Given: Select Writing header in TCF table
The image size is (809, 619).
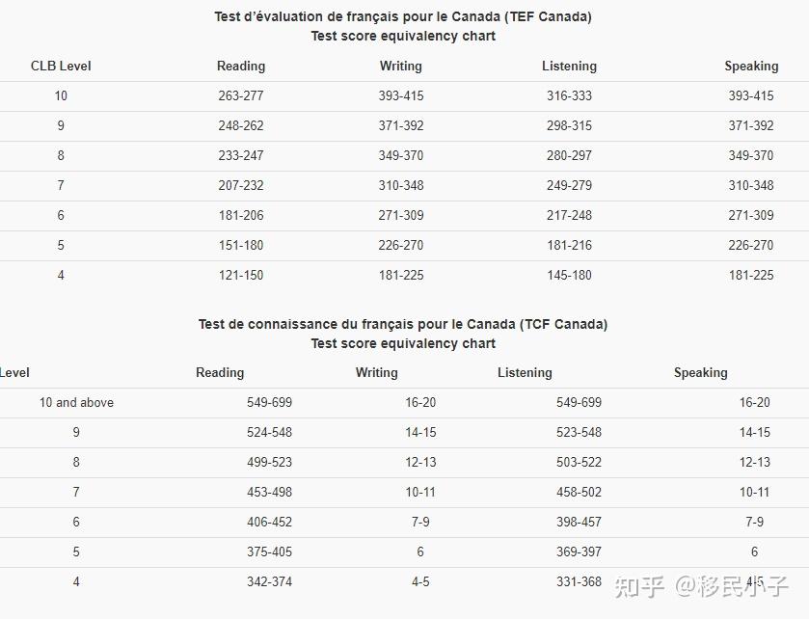Looking at the screenshot, I should click(376, 373).
